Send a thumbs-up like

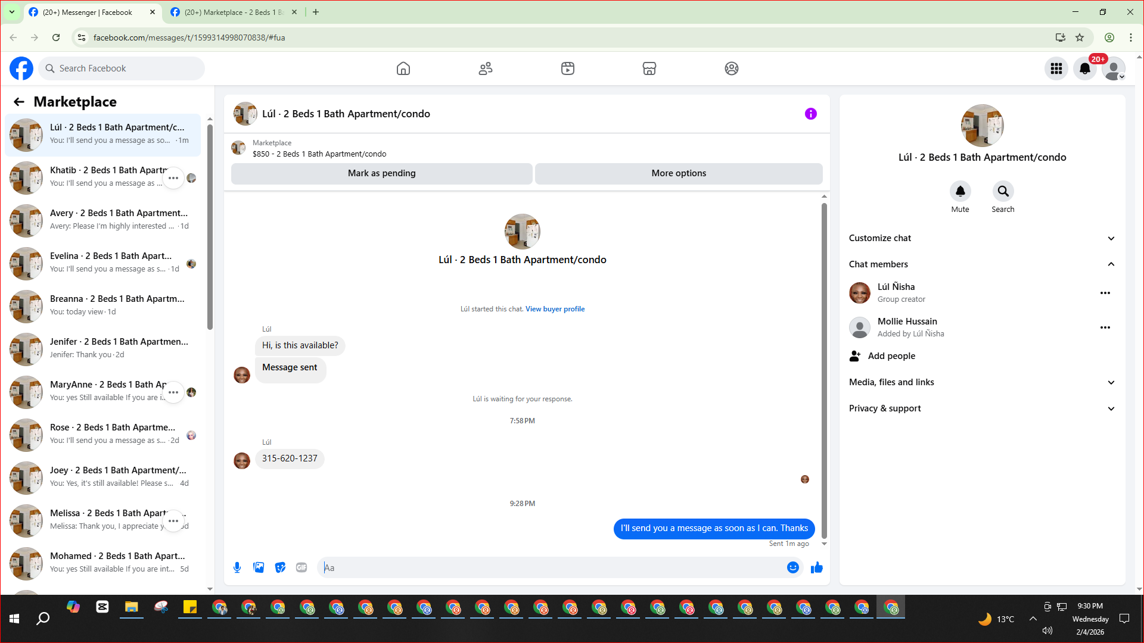point(816,567)
